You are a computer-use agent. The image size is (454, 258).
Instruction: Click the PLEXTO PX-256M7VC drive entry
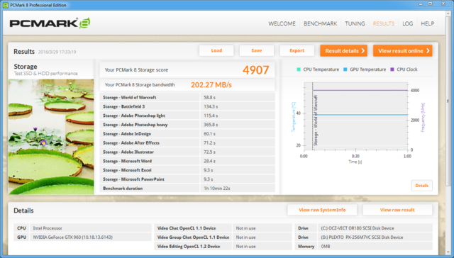362,237
